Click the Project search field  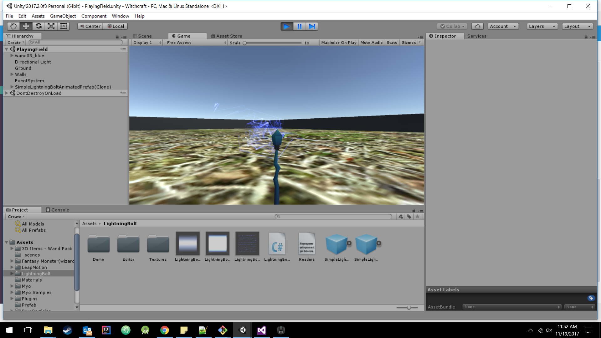333,216
